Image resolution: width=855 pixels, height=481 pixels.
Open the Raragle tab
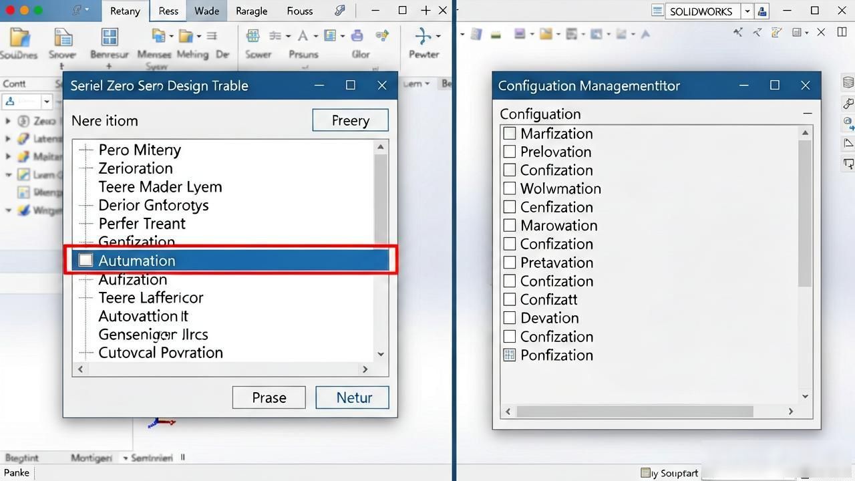[252, 11]
